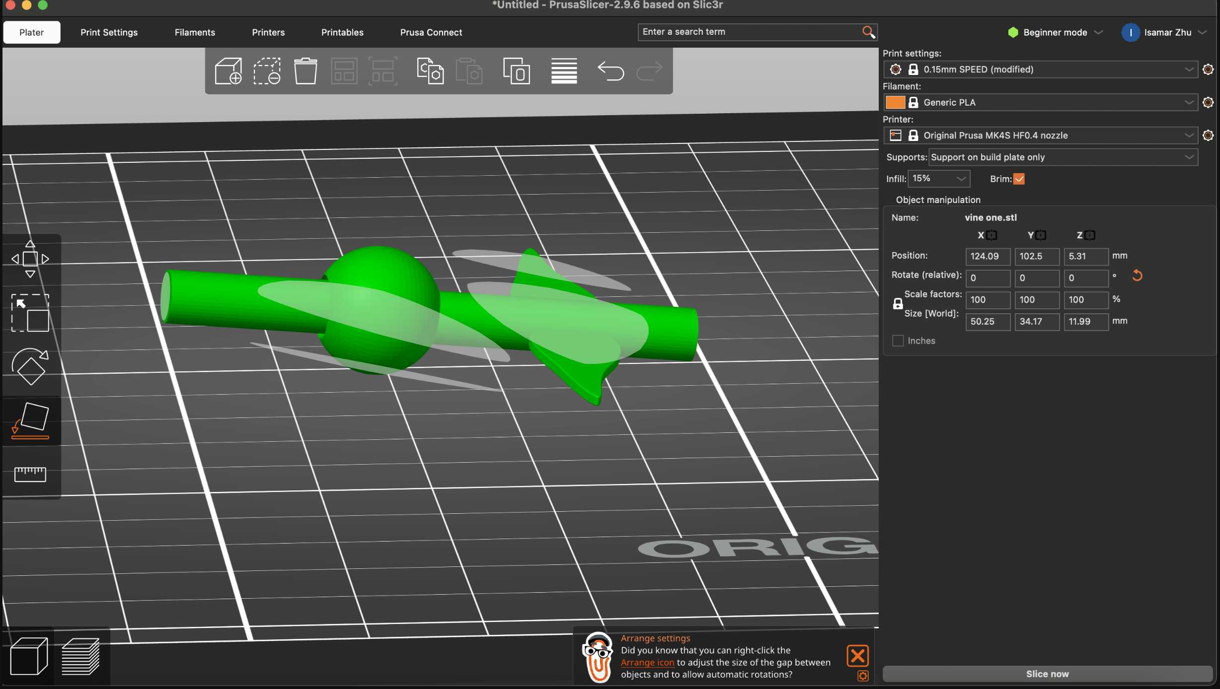Open the Printers tab

[x=268, y=32]
